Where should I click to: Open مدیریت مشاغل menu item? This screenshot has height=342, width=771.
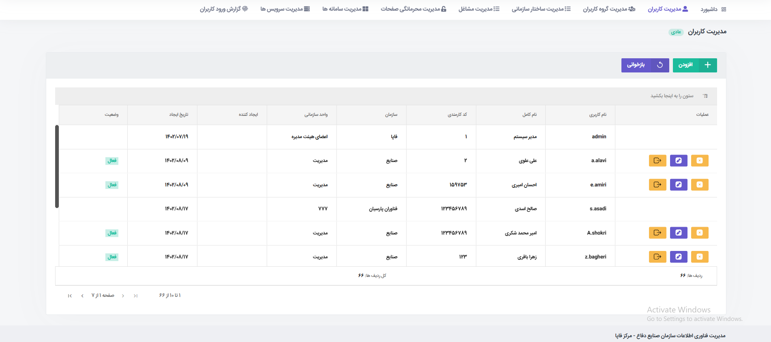(x=479, y=9)
